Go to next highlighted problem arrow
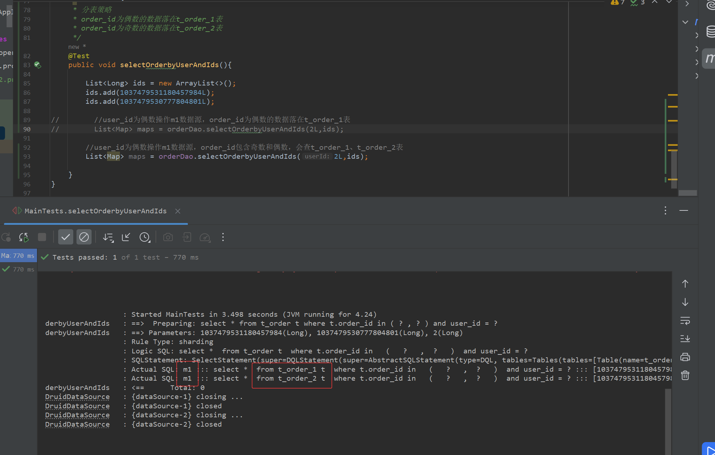 tap(669, 2)
